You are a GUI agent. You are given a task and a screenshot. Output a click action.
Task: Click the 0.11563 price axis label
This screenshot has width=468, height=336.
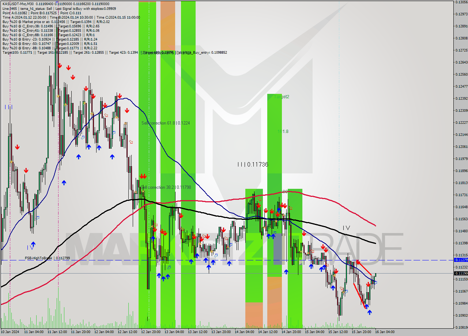(x=461, y=219)
